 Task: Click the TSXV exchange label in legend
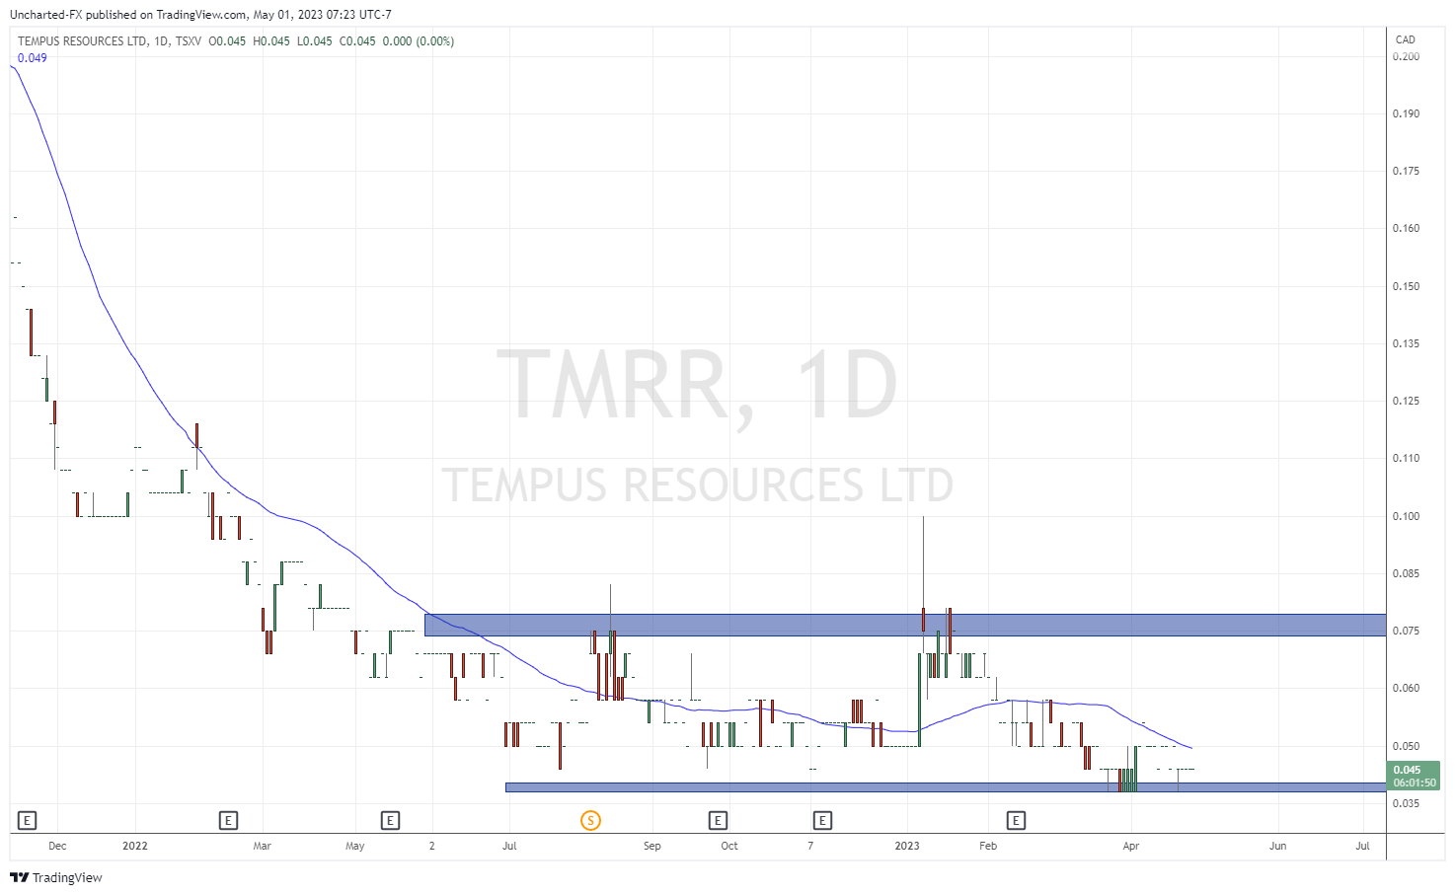pos(189,41)
